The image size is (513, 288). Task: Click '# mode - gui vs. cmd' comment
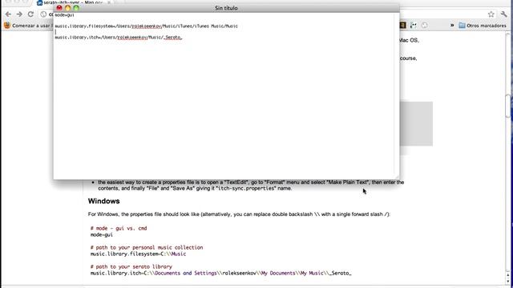[119, 228]
